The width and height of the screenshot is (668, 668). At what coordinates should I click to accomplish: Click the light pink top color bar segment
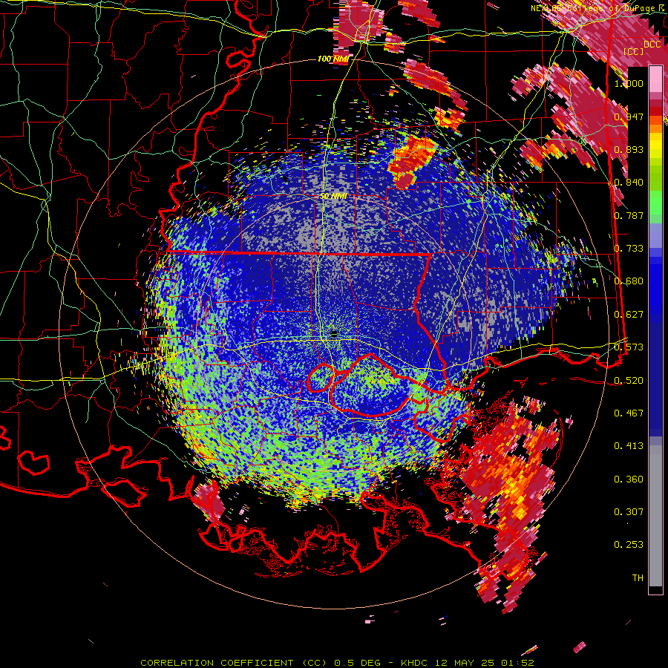[x=655, y=79]
